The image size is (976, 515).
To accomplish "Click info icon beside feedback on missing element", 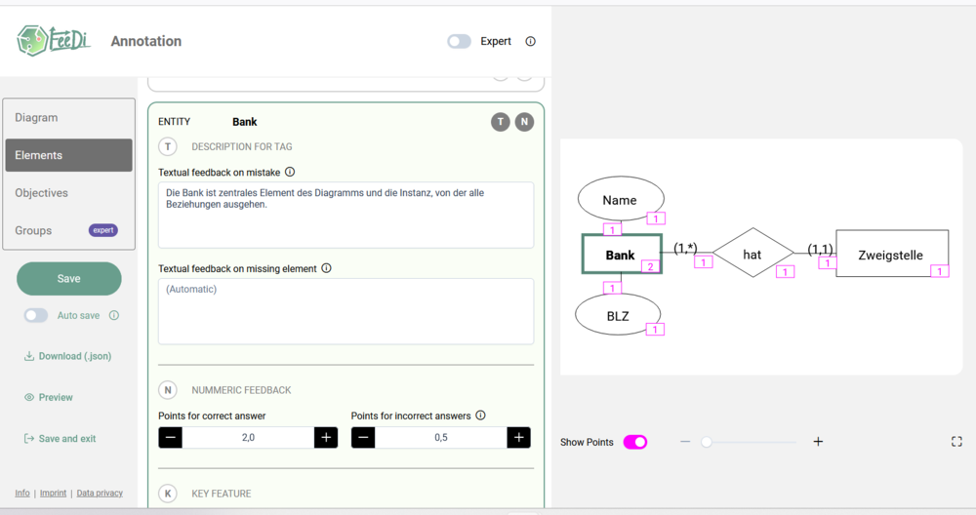I will [327, 268].
